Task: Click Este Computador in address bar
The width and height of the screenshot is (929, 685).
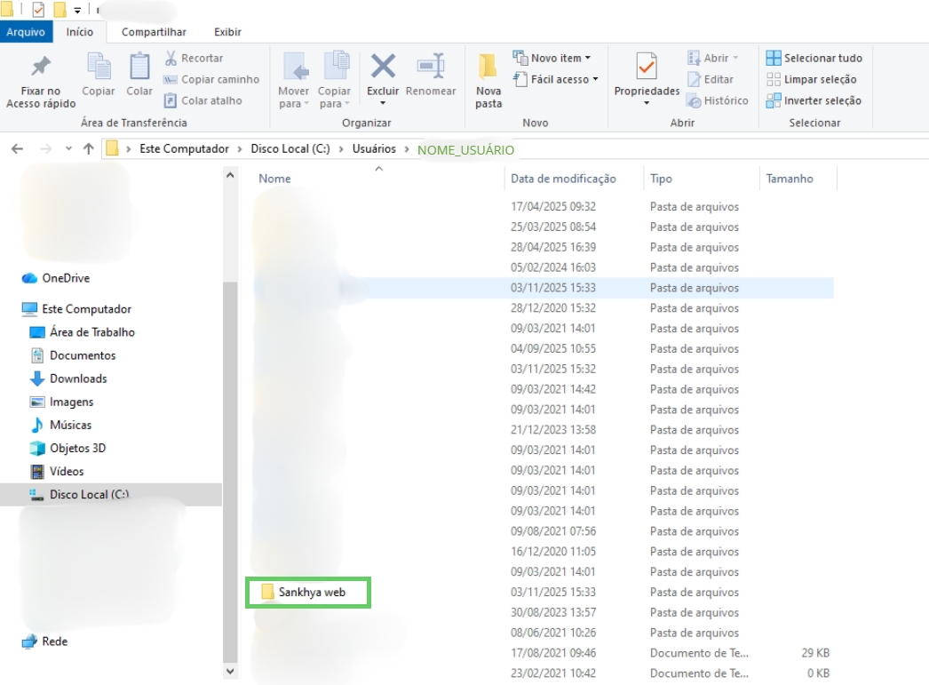Action: click(x=184, y=148)
